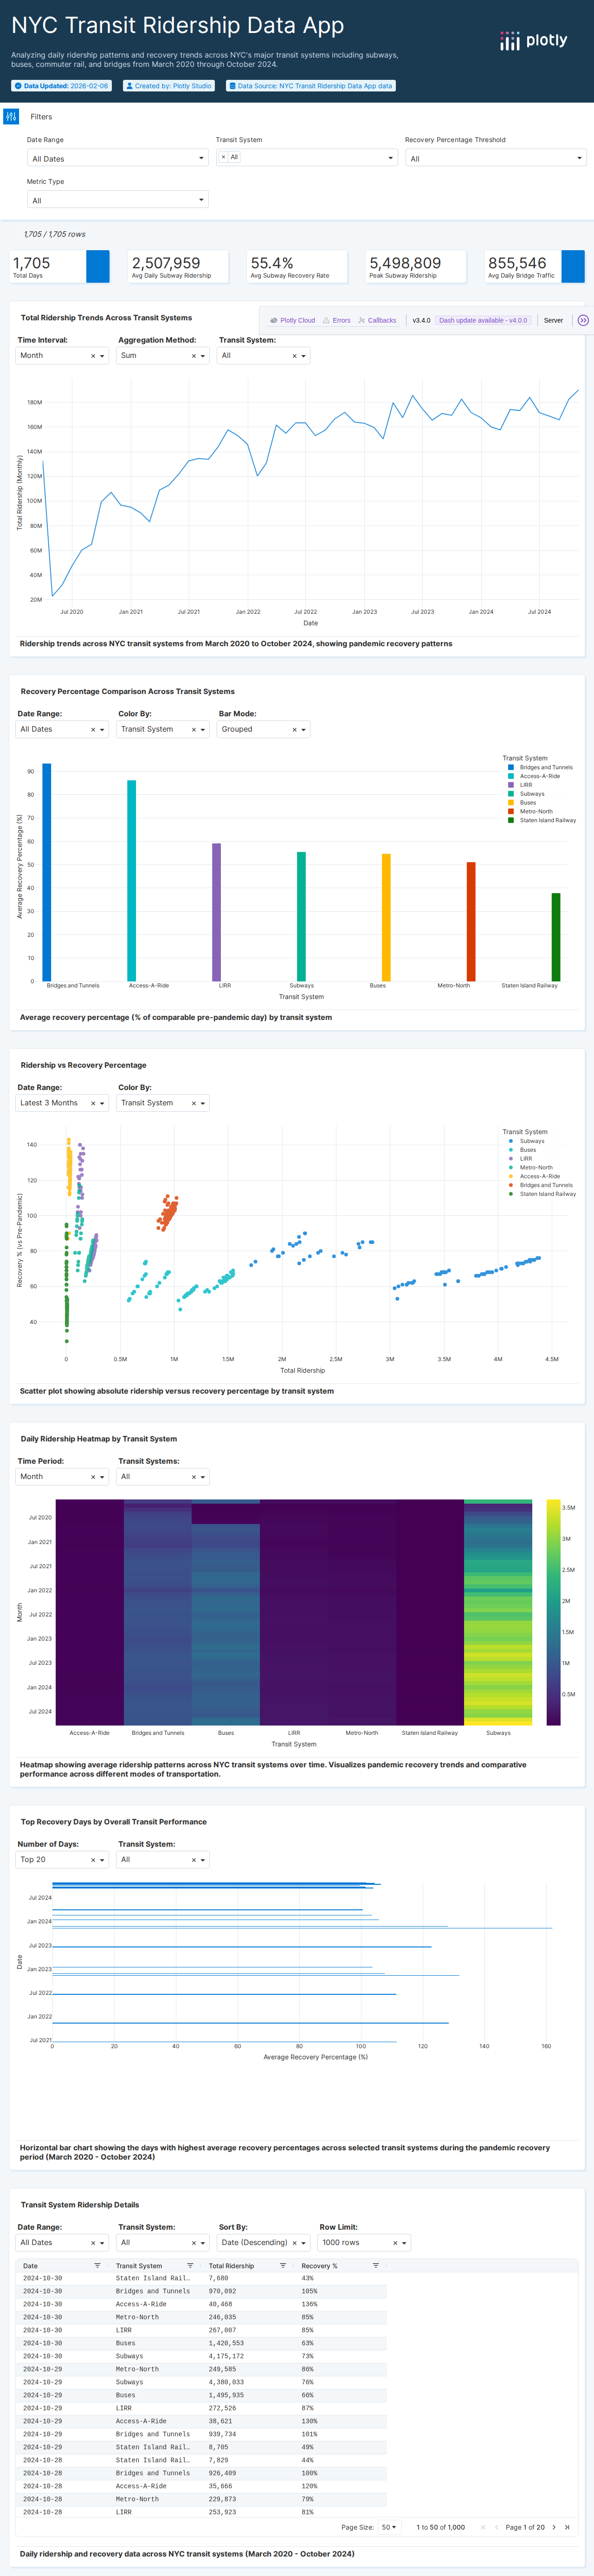Open filter menu on Total Ridership column header

point(283,2266)
